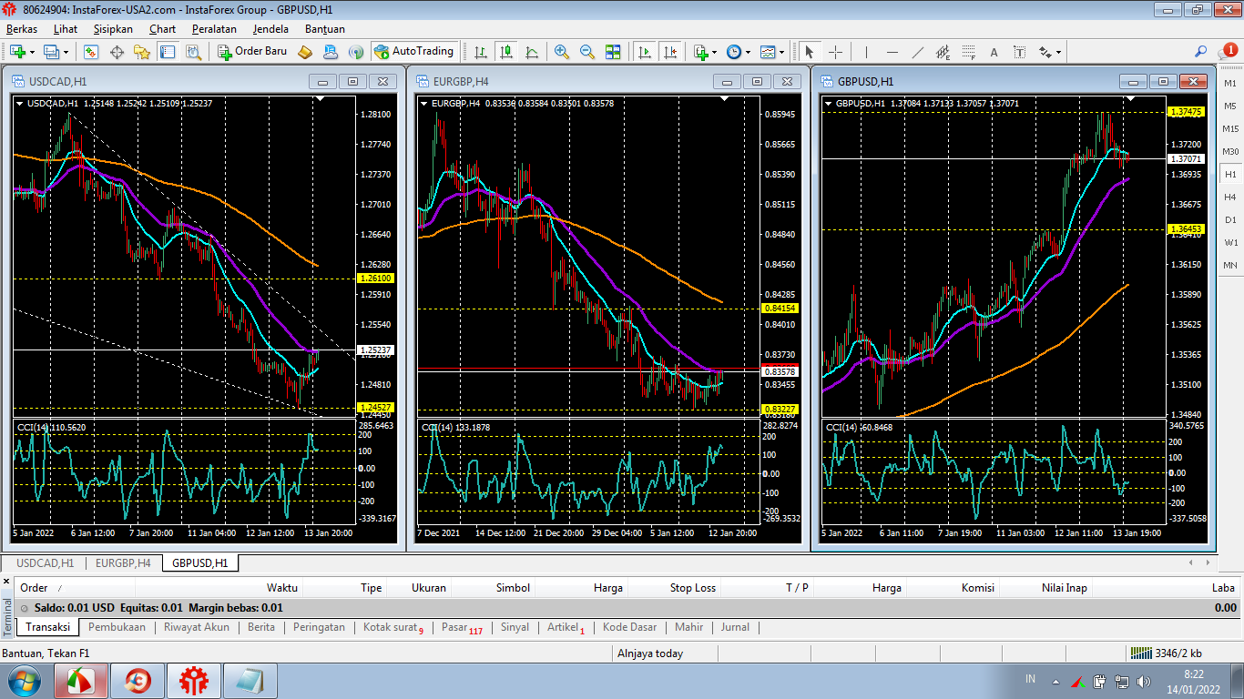
Task: Activate the standard cursor arrow tool
Action: (x=810, y=52)
